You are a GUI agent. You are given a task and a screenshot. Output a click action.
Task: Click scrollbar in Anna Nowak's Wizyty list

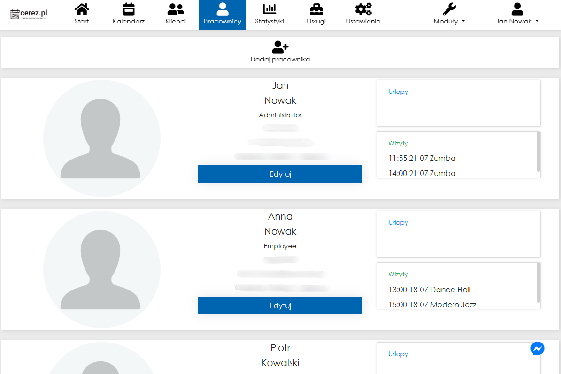[x=538, y=283]
